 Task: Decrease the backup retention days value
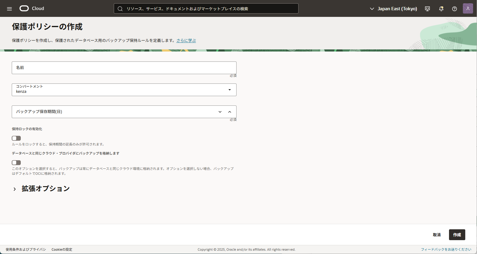[220, 112]
